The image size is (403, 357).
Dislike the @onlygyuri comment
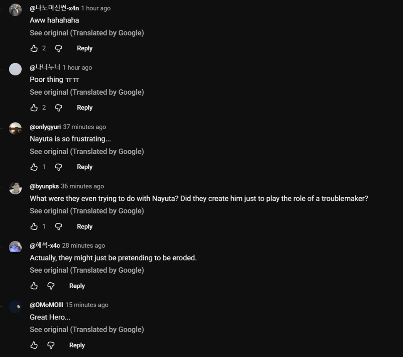click(x=59, y=167)
